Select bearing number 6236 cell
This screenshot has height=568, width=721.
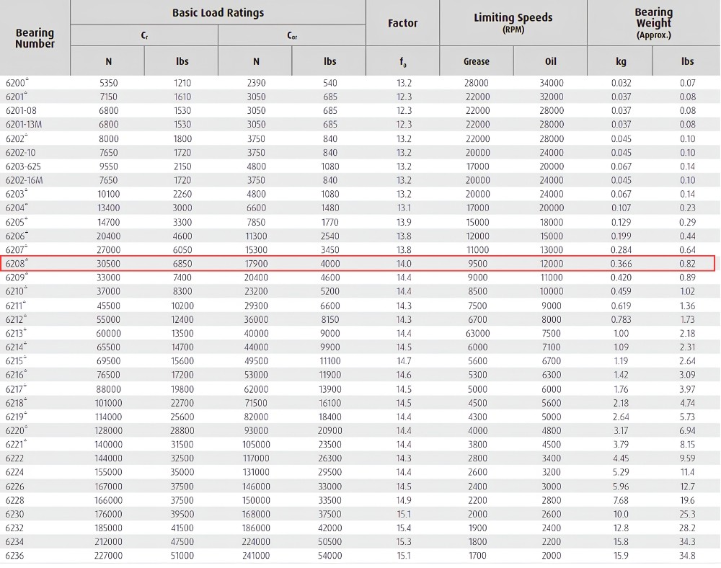pyautogui.click(x=14, y=556)
